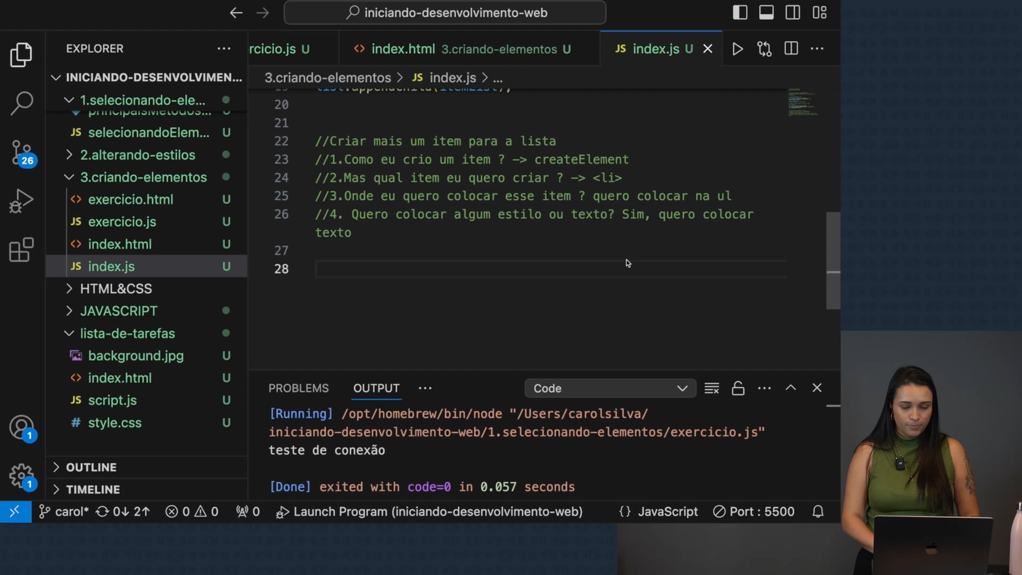
Task: Switch to the PROBLEMS panel tab
Action: pos(298,388)
